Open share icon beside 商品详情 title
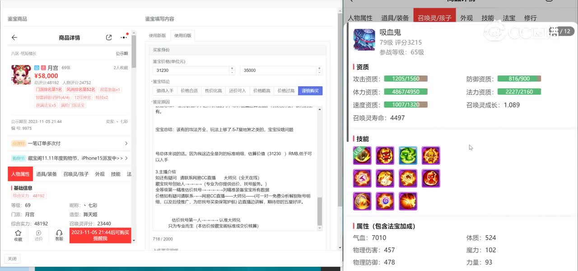 (x=109, y=37)
